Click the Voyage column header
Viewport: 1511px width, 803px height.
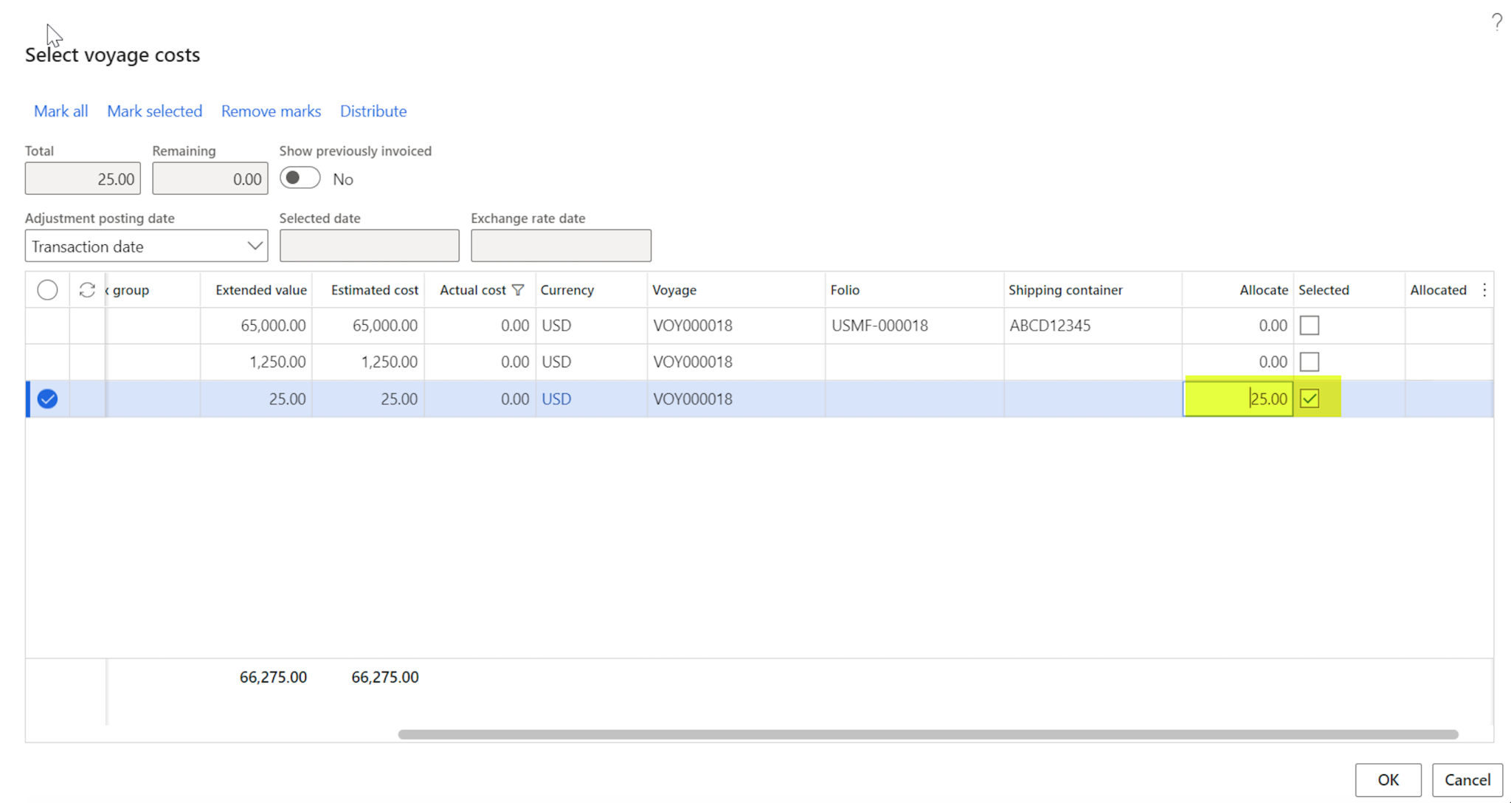(x=674, y=289)
